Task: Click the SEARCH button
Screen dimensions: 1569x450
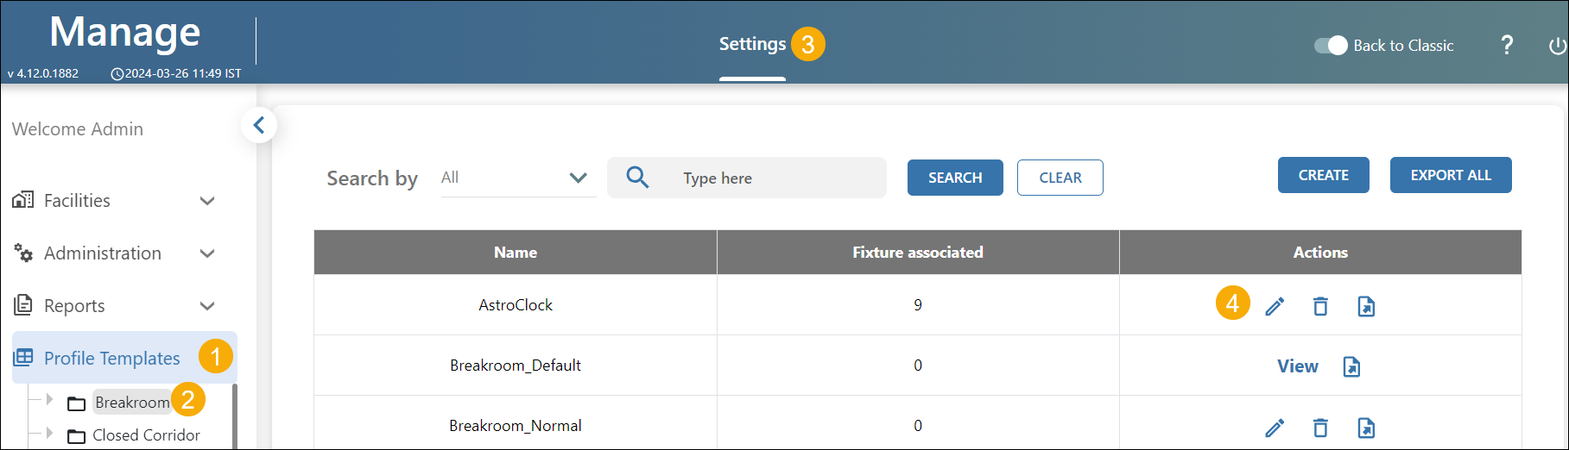Action: pos(955,178)
